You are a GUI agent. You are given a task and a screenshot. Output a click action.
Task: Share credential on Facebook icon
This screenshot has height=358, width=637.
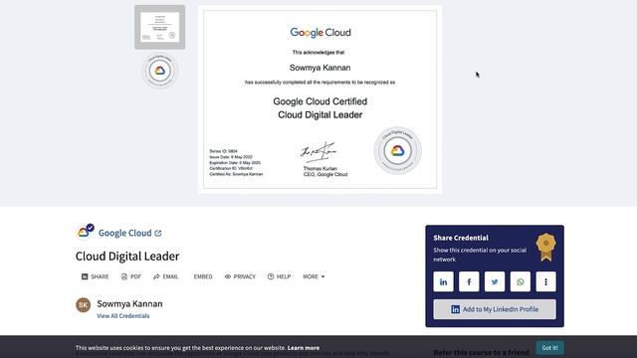469,281
